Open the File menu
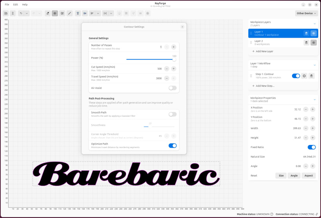The height and width of the screenshot is (218, 321). (x=7, y=4)
